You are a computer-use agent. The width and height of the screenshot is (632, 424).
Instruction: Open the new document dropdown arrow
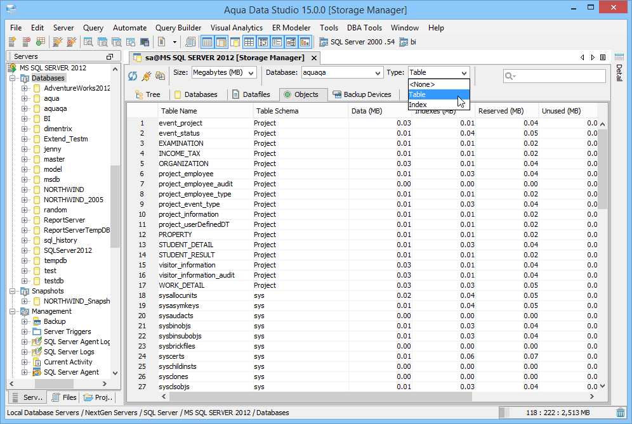tap(174, 42)
